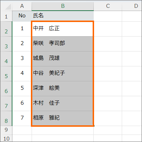Select row 10 header
This screenshot has width=142, height=142.
point(6,138)
